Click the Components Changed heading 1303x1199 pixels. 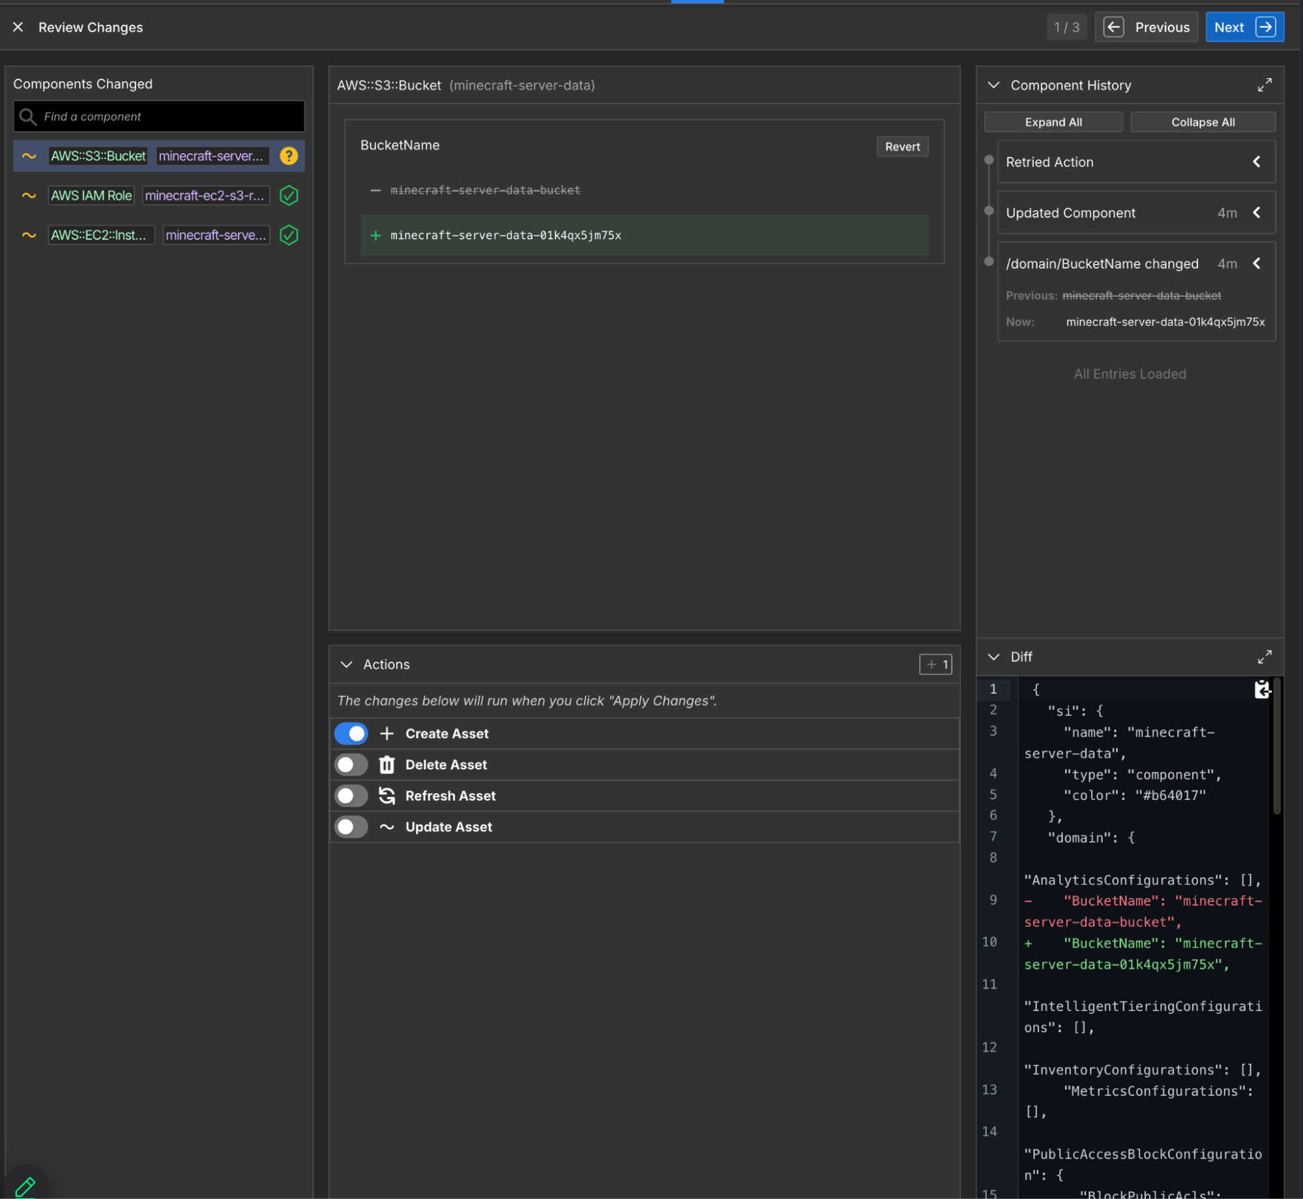83,84
